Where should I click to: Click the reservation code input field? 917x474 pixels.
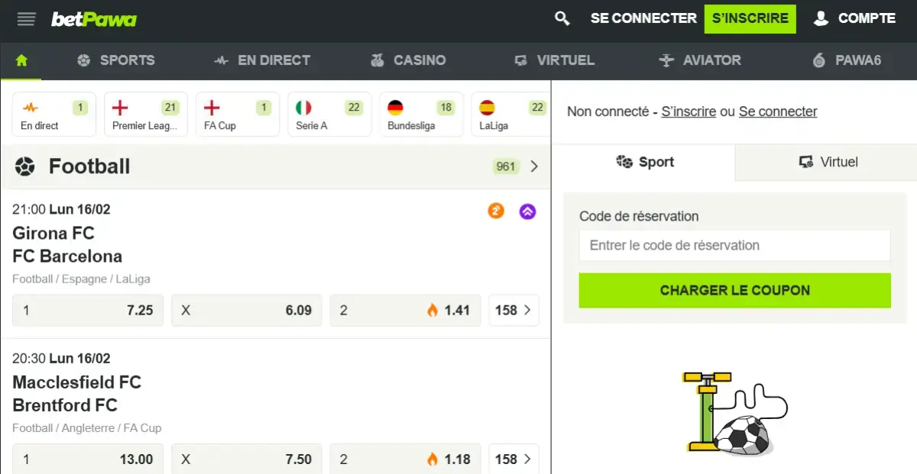[x=734, y=245]
